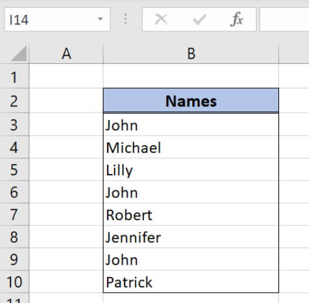Select column A header
The image size is (309, 303).
(x=66, y=53)
